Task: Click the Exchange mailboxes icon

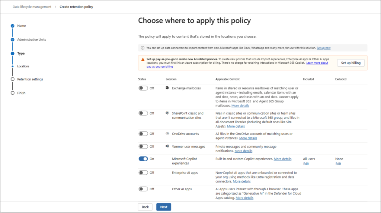Action: 167,88
